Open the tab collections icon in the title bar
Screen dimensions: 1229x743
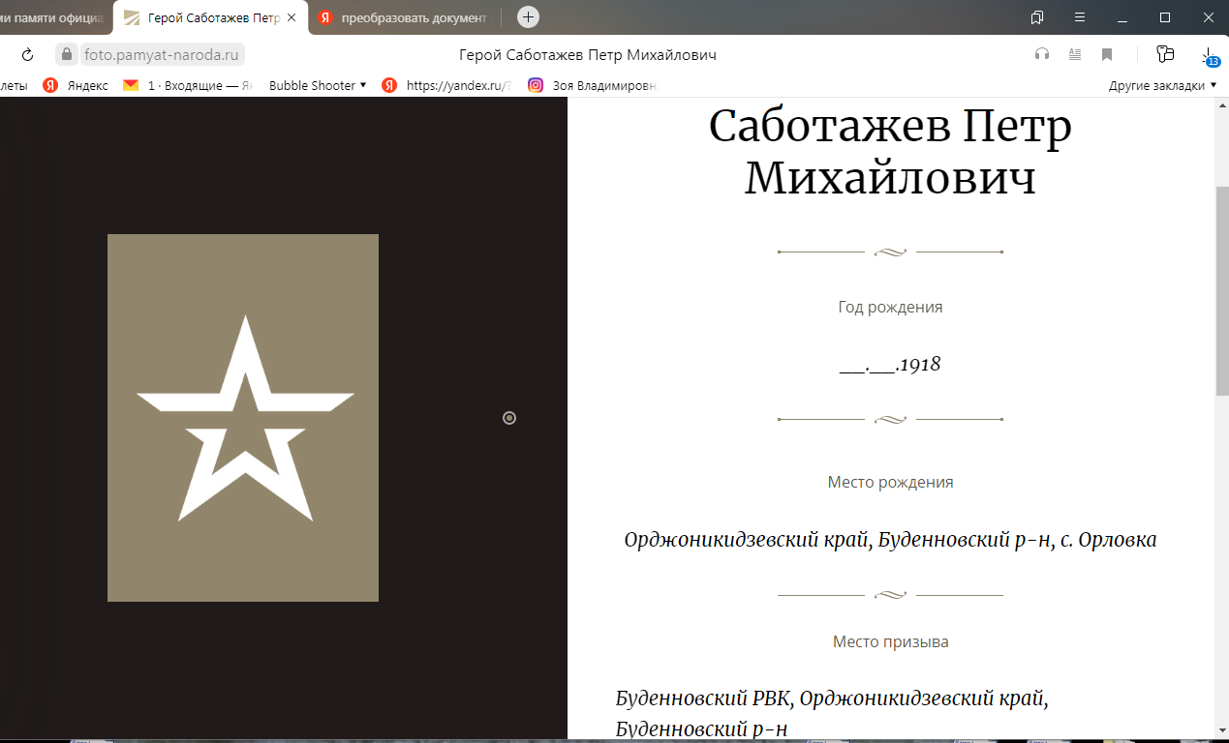point(1037,17)
